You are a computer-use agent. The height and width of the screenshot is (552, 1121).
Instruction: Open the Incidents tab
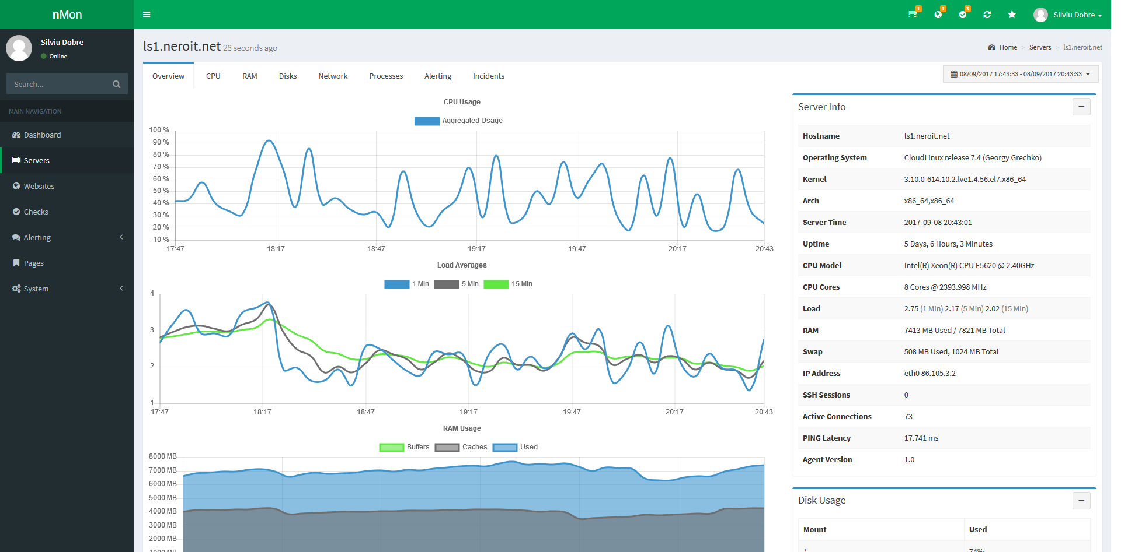(x=488, y=76)
